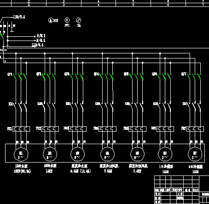This screenshot has height=204, width=209.
Task: Click the FR4 thermal relay block
Action: click(x=107, y=129)
